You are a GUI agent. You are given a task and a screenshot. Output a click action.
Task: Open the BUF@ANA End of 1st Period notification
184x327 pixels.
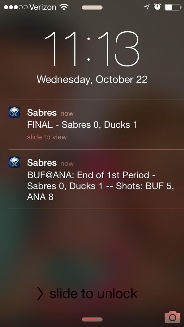pos(96,179)
